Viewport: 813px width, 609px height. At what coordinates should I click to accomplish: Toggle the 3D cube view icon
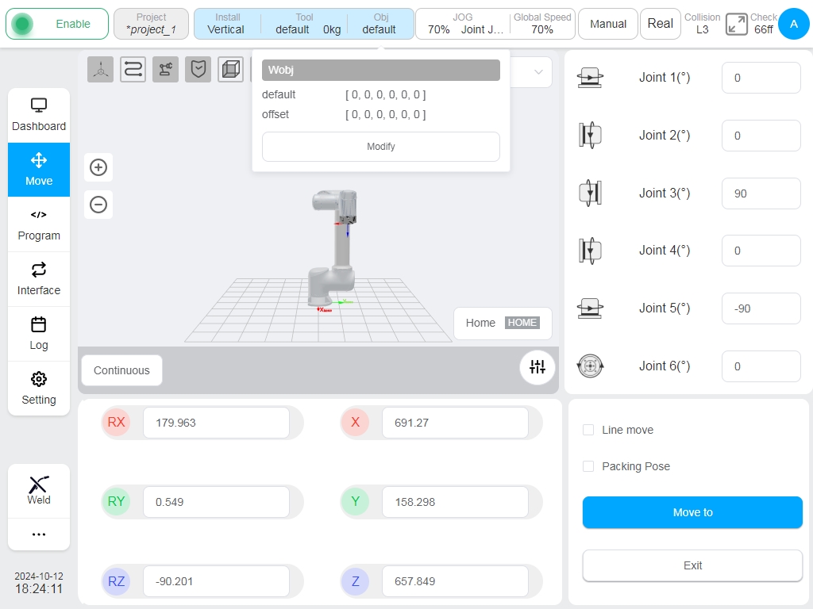pos(231,70)
